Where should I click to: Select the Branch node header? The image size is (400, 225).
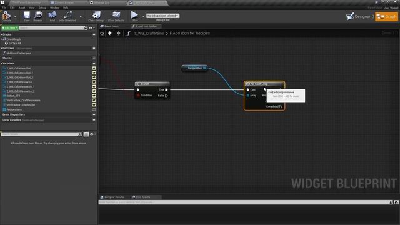coord(152,84)
